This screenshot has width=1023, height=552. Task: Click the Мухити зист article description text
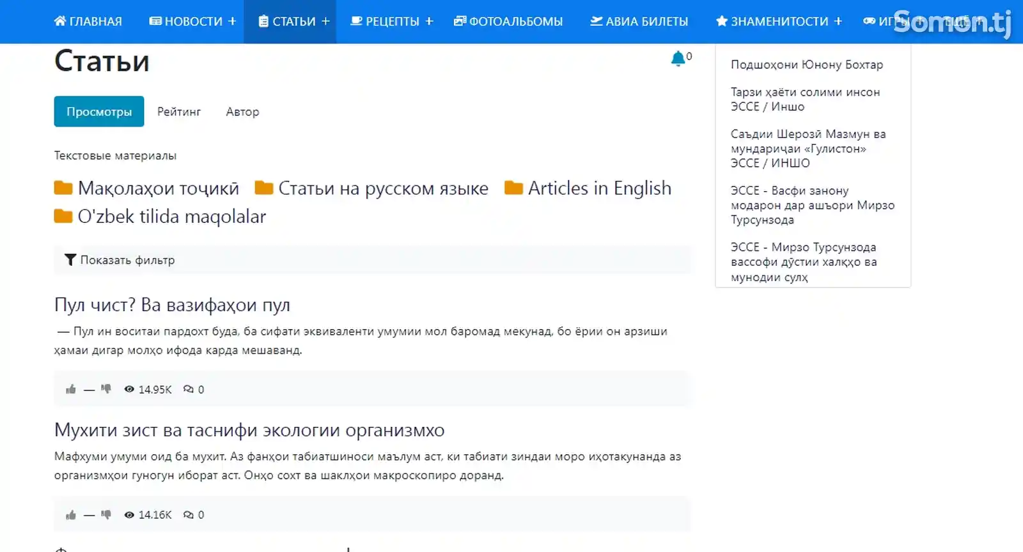368,466
